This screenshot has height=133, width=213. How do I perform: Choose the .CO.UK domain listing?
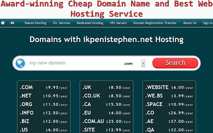click(x=106, y=96)
